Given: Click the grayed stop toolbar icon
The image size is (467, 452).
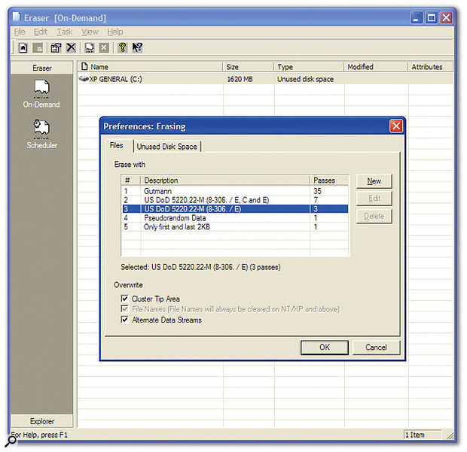Looking at the screenshot, I should coord(104,47).
